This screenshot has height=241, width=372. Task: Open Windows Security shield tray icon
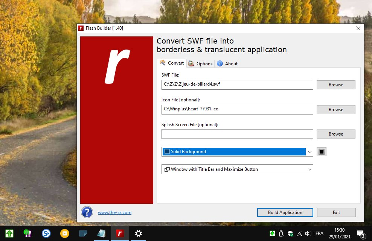pos(290,233)
